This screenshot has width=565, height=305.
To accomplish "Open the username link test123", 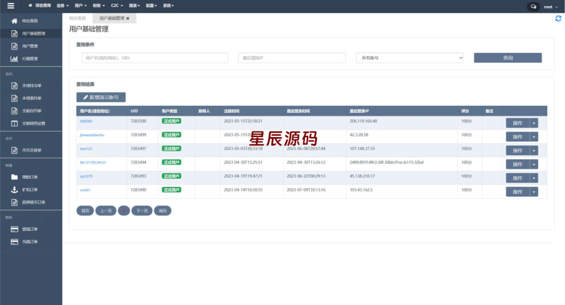I will pos(86,149).
